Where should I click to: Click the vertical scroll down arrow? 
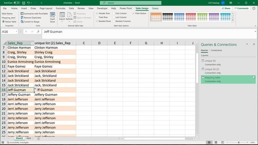(197, 136)
